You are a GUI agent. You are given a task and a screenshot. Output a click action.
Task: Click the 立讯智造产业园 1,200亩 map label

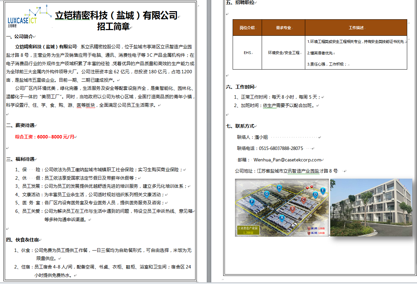coord(249,231)
